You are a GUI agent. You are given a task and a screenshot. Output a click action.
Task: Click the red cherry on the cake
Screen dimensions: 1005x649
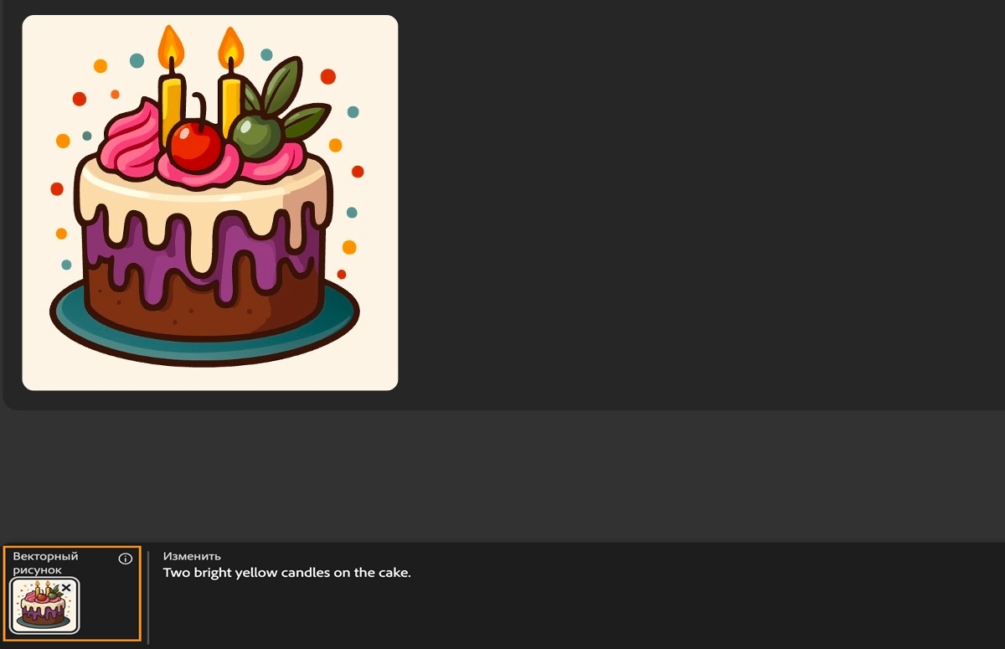(194, 144)
